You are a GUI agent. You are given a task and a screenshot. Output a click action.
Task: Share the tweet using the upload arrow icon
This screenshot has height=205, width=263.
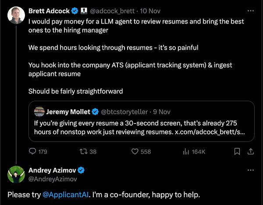(x=251, y=152)
